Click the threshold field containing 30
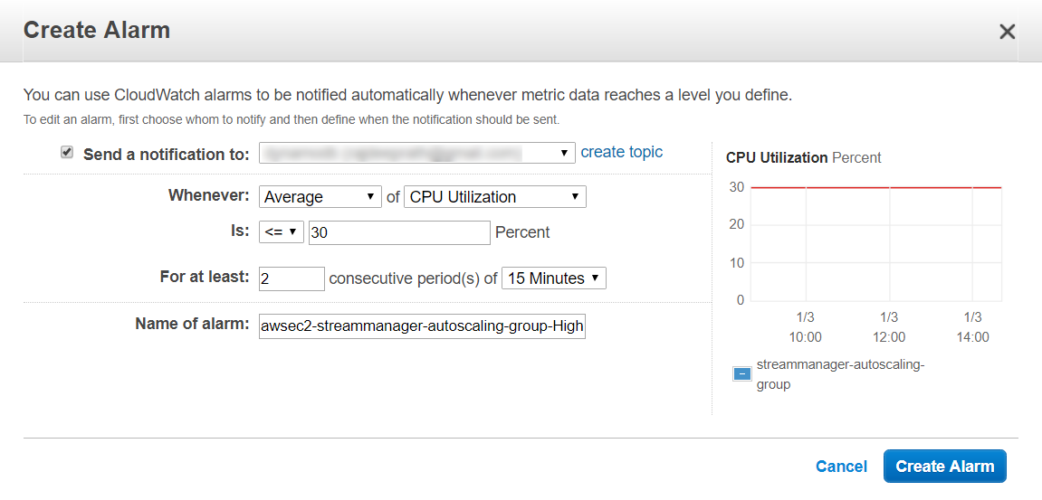The width and height of the screenshot is (1042, 500). coord(399,233)
